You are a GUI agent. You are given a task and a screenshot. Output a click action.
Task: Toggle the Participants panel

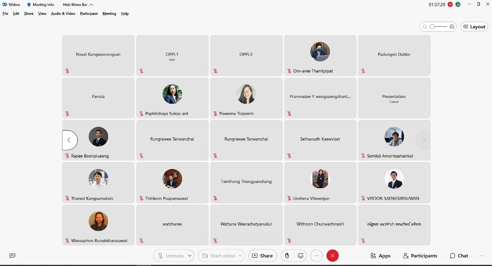pos(420,256)
